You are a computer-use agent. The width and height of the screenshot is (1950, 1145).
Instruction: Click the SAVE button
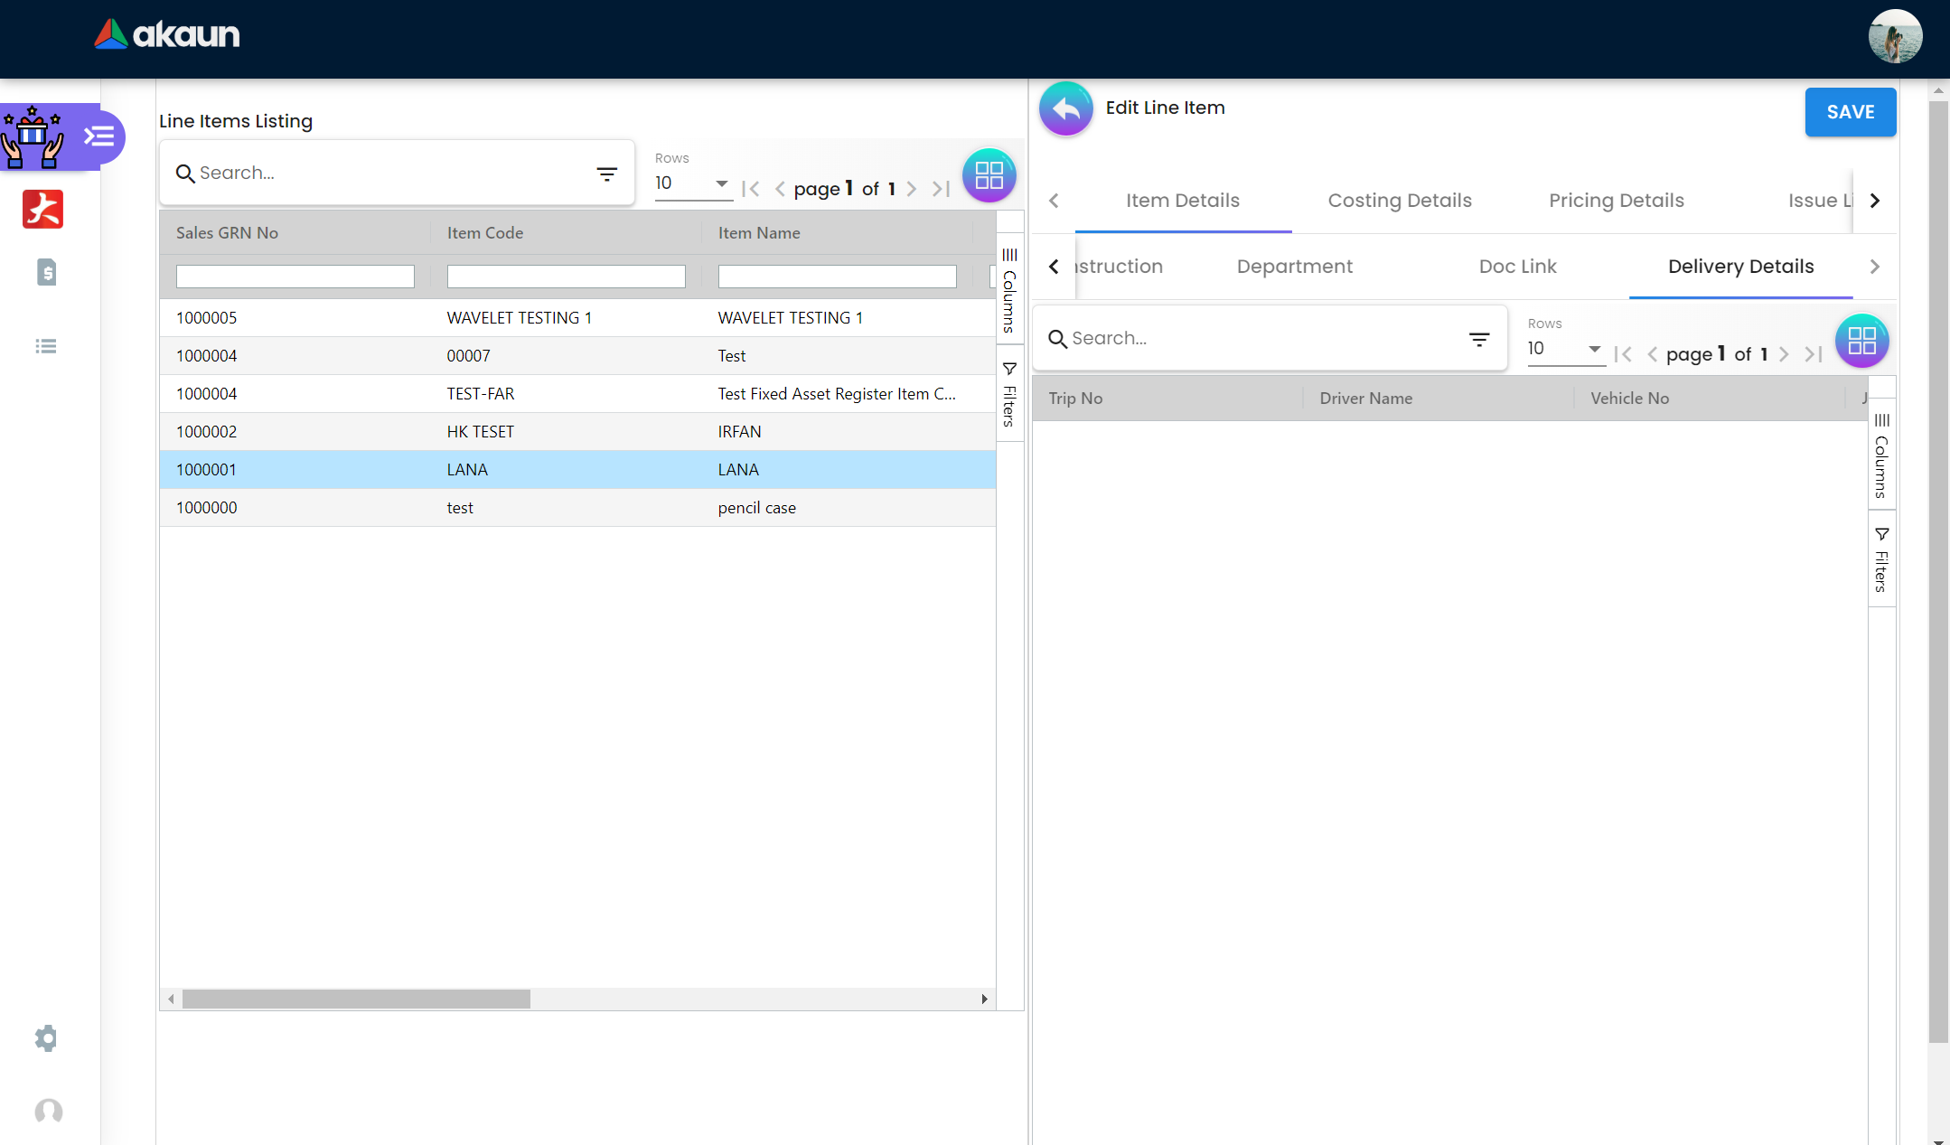click(1850, 112)
